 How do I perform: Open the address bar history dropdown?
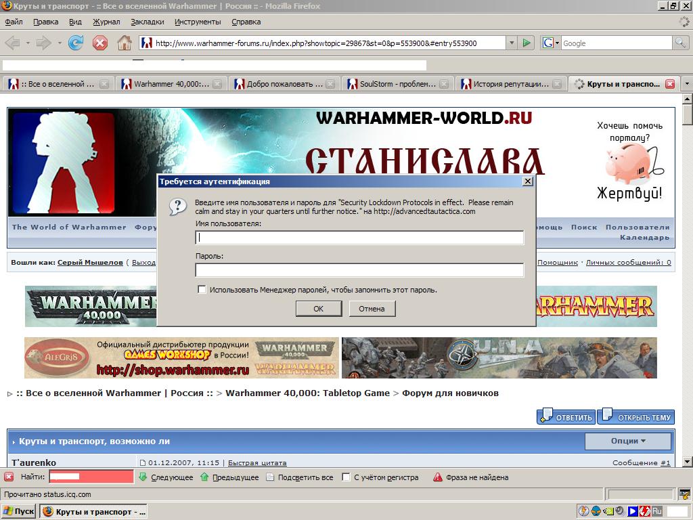click(512, 43)
